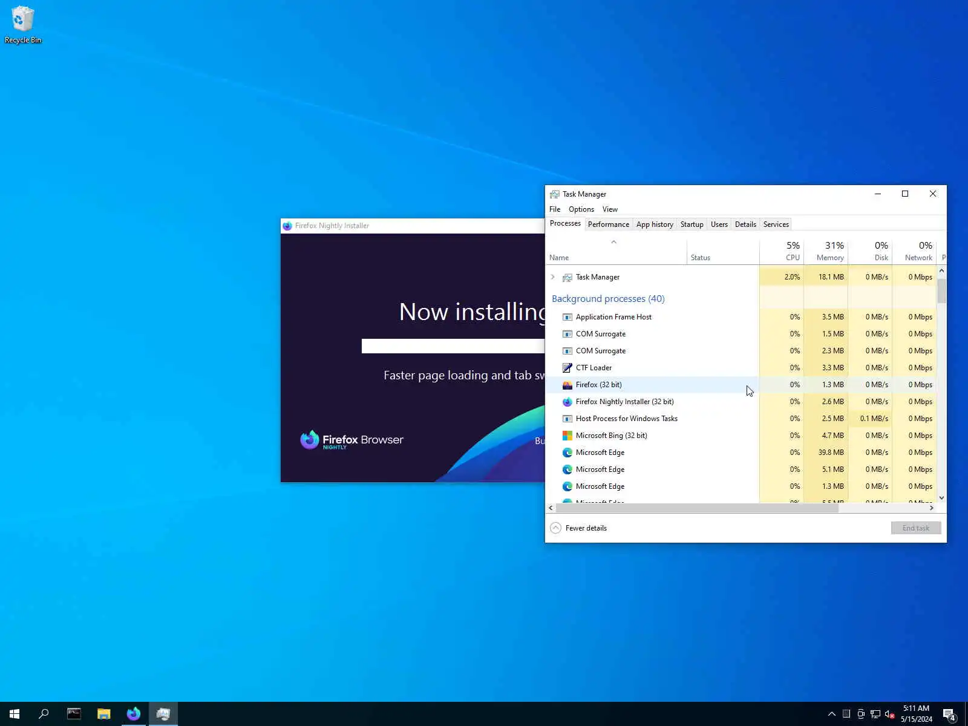Switch to the App history tab
Viewport: 968px width, 726px height.
click(655, 224)
